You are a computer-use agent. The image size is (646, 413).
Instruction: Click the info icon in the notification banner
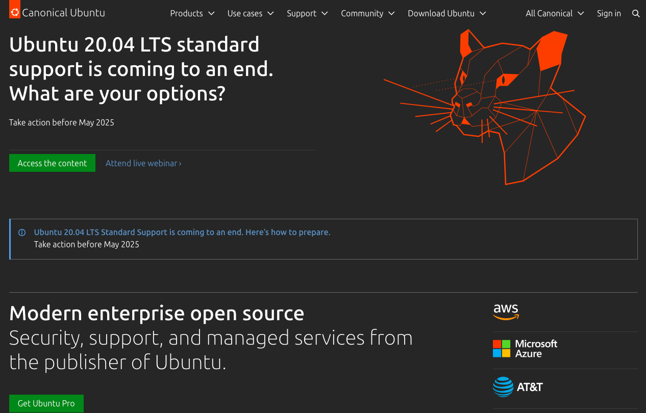coord(22,232)
